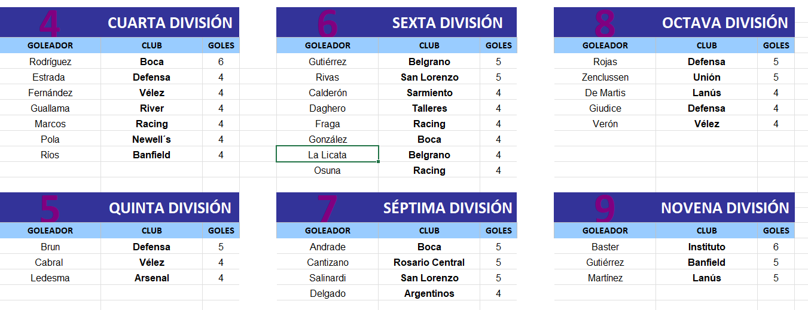The height and width of the screenshot is (310, 808).
Task: Click the SEXTA DIVISIÓN title banner
Action: (x=397, y=22)
